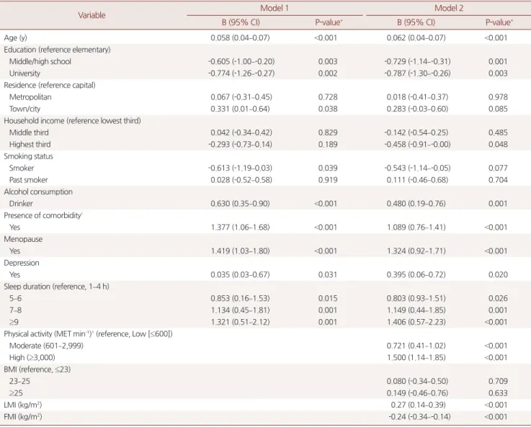This screenshot has height=427, width=531.
Task: Select the 'University' row label
Action: coord(24,73)
